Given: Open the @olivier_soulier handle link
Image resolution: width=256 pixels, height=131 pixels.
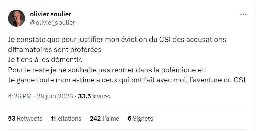Looking at the screenshot, I should [x=52, y=23].
